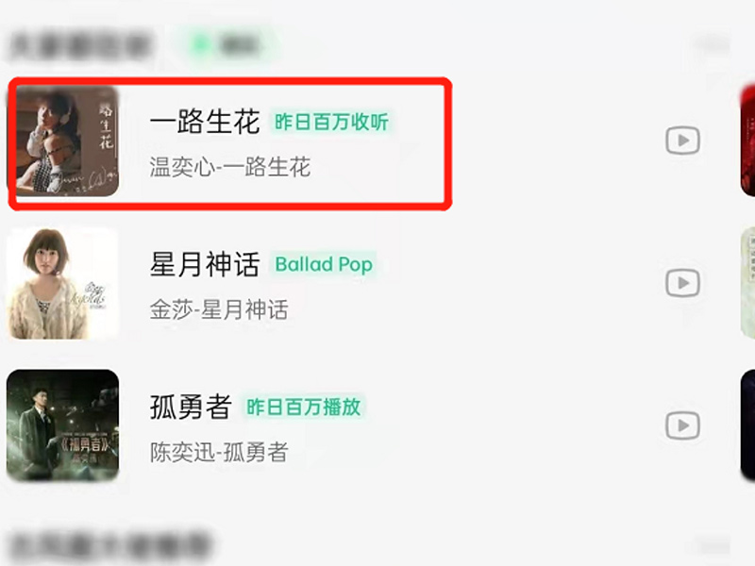The width and height of the screenshot is (755, 566).
Task: Open artist line 陈奕迅-孤勇者
Action: pos(219,453)
